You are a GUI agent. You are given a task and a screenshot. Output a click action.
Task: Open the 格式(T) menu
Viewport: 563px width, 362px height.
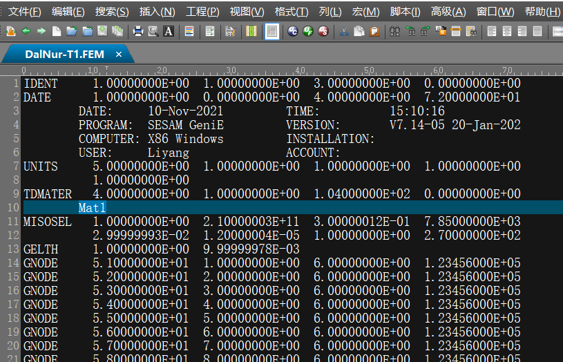(x=292, y=12)
